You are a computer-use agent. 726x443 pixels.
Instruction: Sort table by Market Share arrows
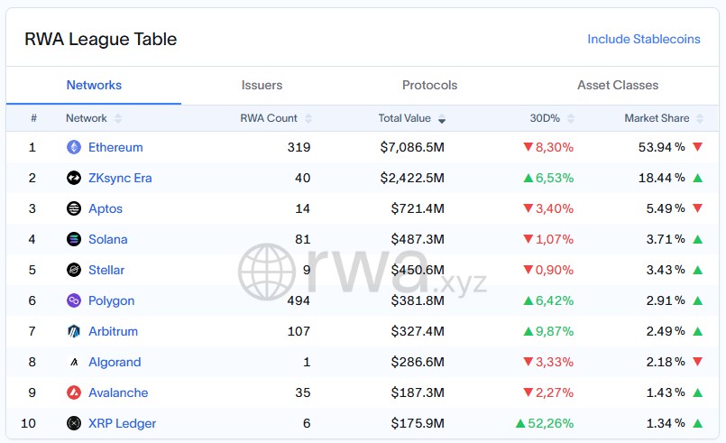pos(700,118)
